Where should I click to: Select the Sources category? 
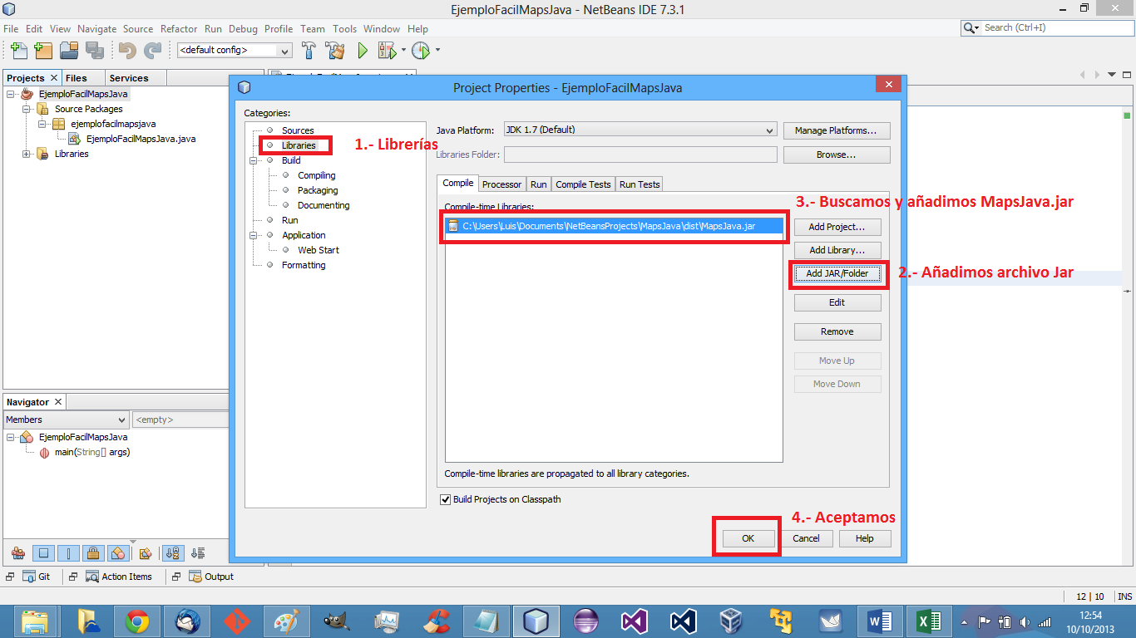click(x=298, y=130)
